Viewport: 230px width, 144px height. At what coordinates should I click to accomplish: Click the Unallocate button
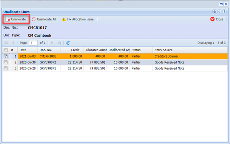coord(16,19)
